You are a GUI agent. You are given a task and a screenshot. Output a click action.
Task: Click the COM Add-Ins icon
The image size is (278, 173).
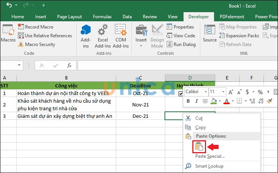[x=121, y=31]
